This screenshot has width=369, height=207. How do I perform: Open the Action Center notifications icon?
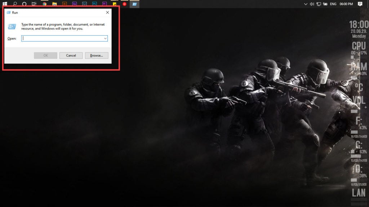[x=360, y=4]
